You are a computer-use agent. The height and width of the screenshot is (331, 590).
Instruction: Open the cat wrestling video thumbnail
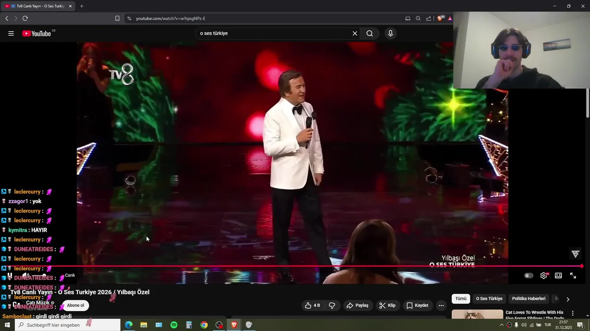coord(478,314)
